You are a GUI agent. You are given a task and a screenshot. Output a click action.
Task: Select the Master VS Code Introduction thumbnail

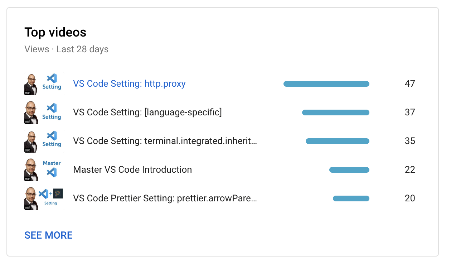(43, 169)
